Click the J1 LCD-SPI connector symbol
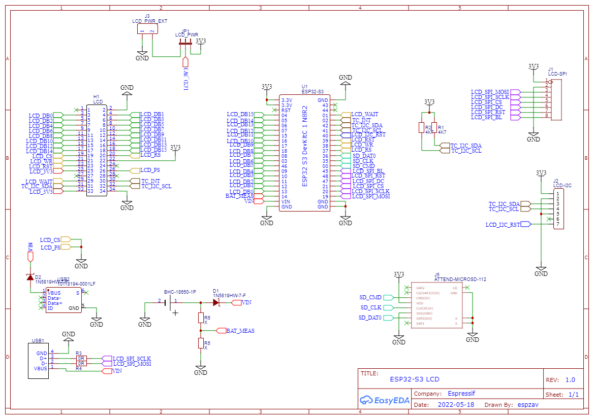594x420 pixels. tap(556, 99)
